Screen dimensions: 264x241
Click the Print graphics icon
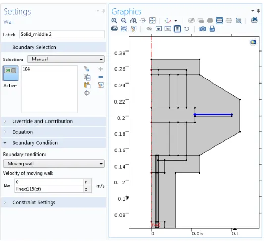[212, 29]
